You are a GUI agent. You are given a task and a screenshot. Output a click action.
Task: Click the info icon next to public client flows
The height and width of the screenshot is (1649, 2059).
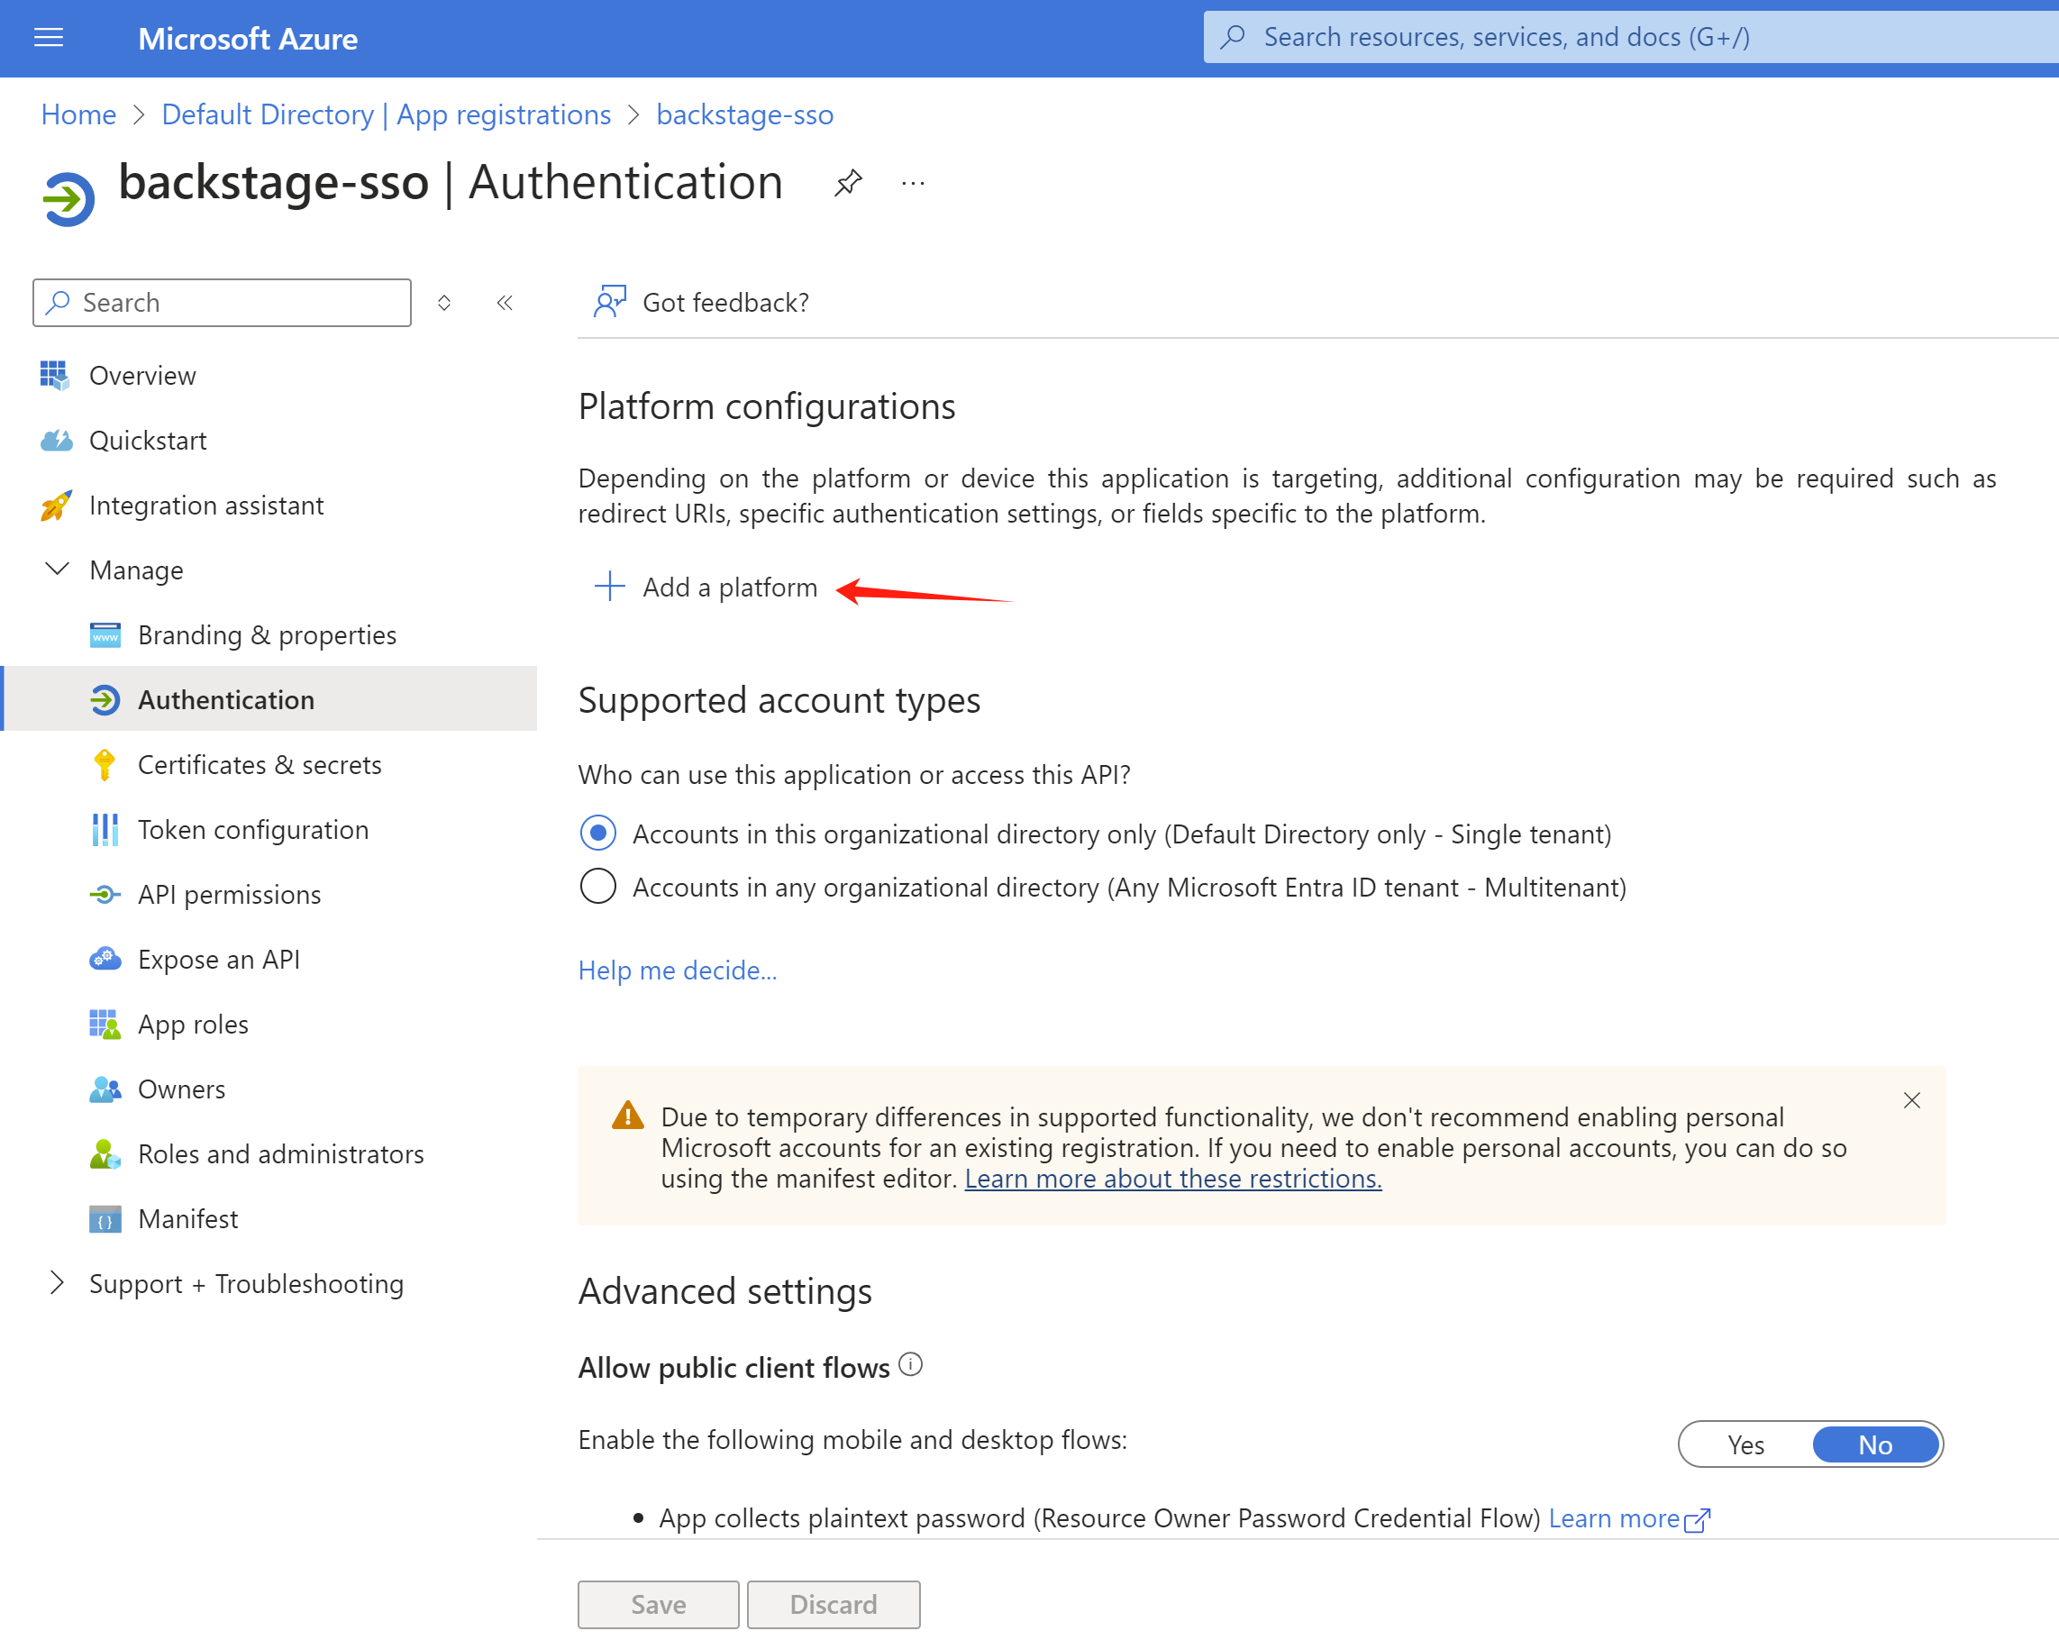911,1364
